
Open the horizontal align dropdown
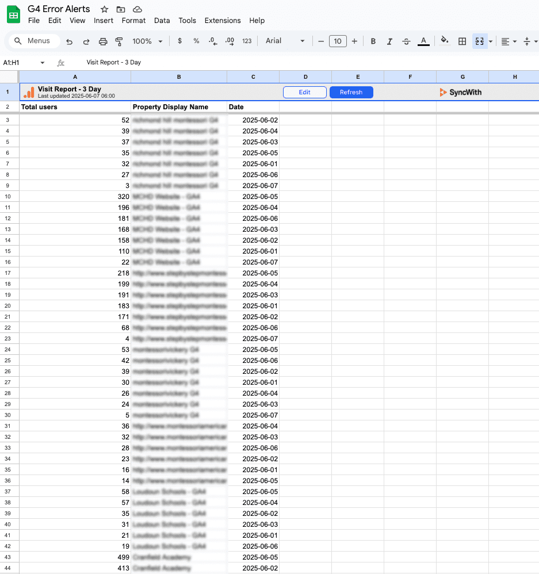pyautogui.click(x=514, y=41)
